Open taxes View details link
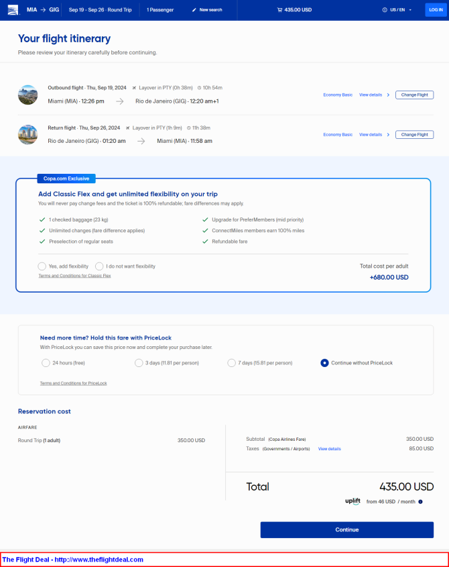 pos(329,449)
